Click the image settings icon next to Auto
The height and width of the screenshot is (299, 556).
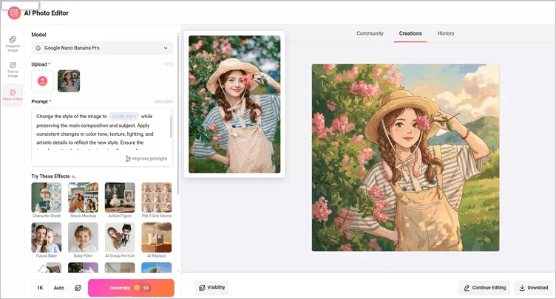point(78,288)
